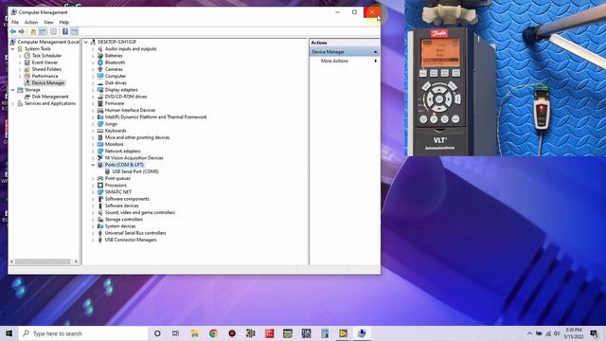Open the Action menu

[31, 23]
